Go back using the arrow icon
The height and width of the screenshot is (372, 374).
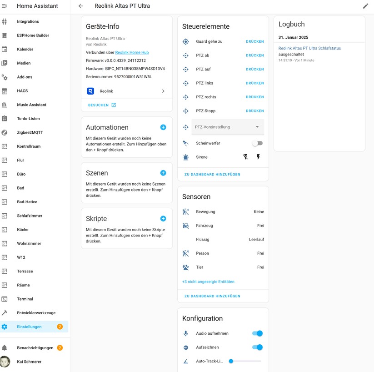[x=81, y=6]
